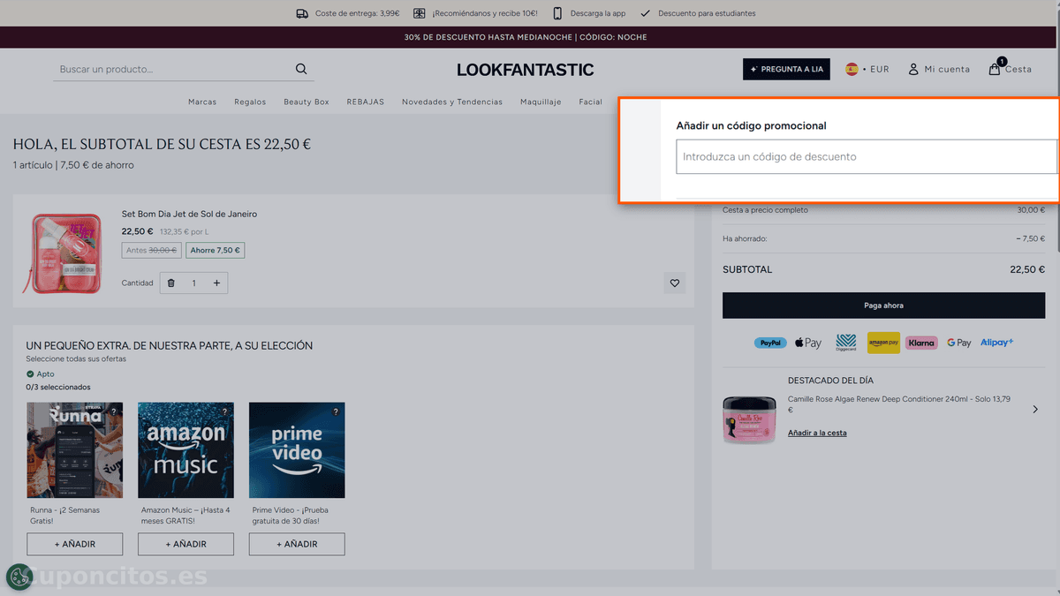Focus the product search field
The width and height of the screenshot is (1060, 596).
(173, 69)
